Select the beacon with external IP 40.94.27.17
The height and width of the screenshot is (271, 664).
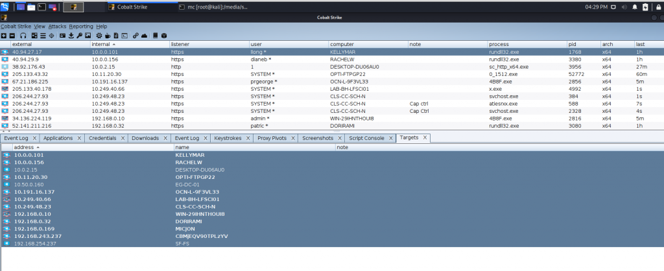332,52
